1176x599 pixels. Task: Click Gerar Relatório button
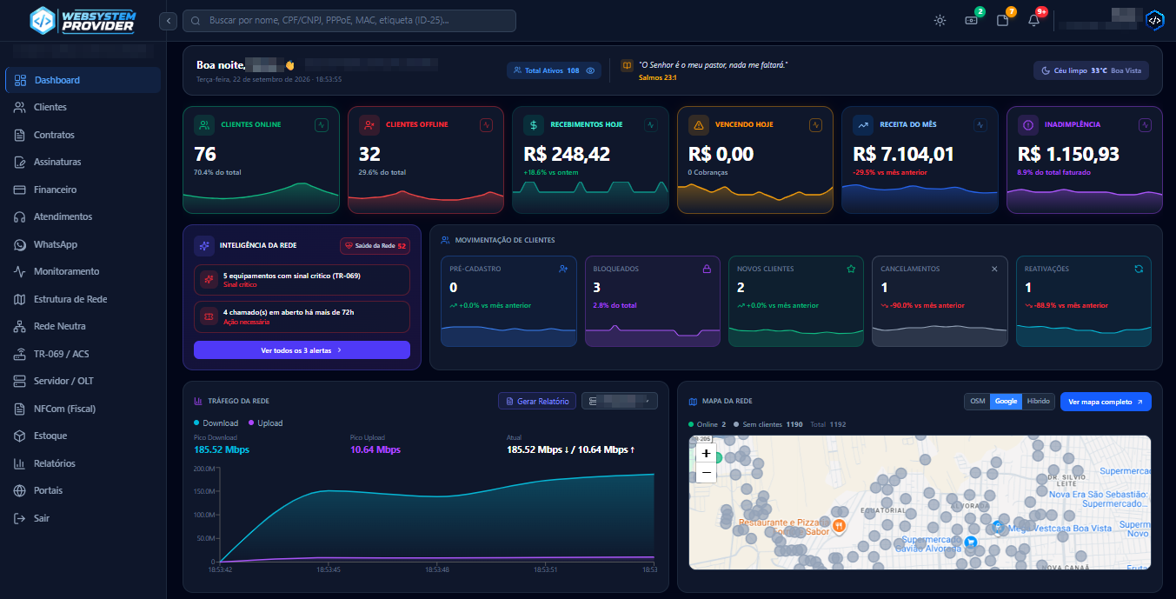[536, 401]
